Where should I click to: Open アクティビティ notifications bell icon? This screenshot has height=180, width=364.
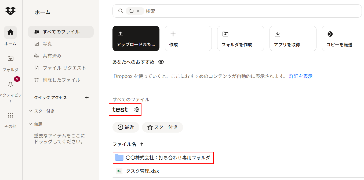pos(10,84)
